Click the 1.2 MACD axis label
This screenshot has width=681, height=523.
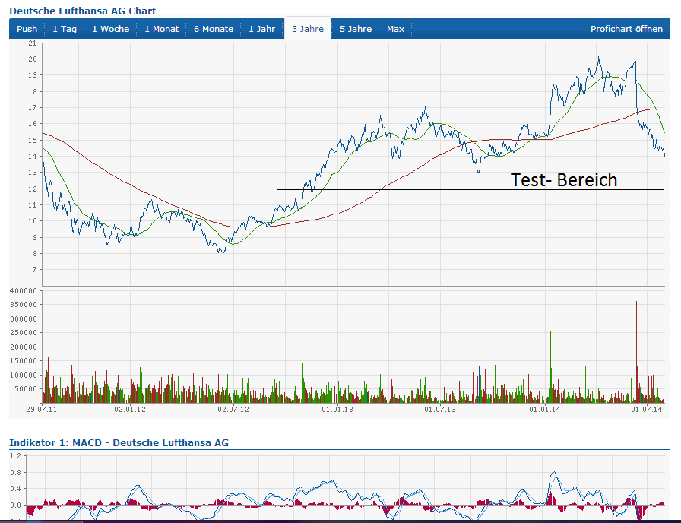(x=16, y=455)
